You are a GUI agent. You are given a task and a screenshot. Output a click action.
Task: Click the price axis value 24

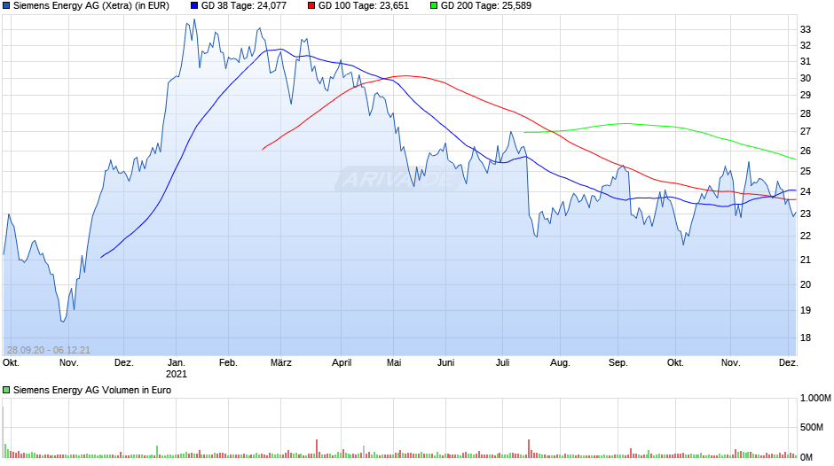[x=806, y=192]
